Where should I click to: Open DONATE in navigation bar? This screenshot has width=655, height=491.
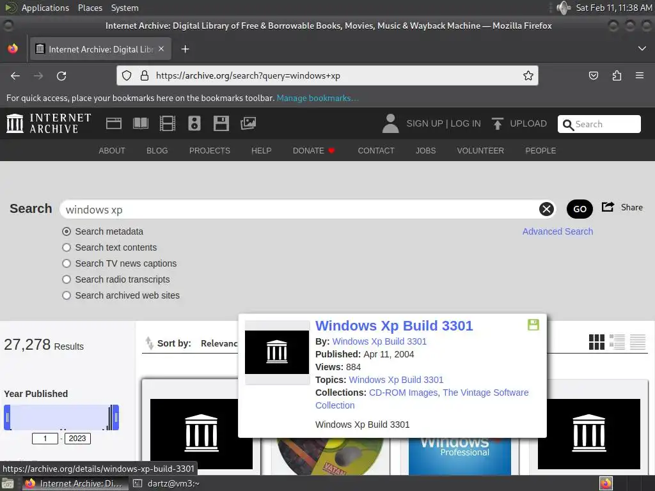(x=313, y=151)
